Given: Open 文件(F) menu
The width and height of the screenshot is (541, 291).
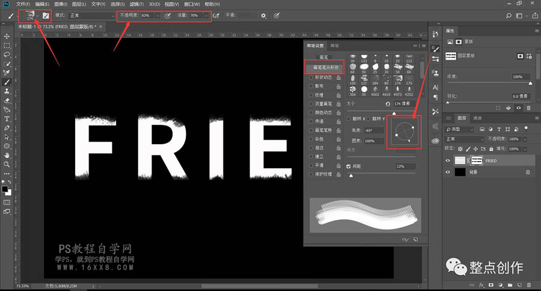Looking at the screenshot, I should point(23,4).
